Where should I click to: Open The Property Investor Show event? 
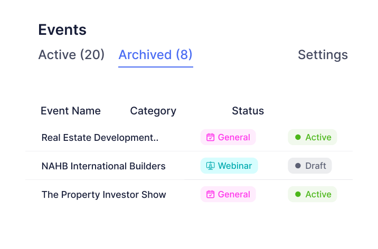tap(103, 195)
